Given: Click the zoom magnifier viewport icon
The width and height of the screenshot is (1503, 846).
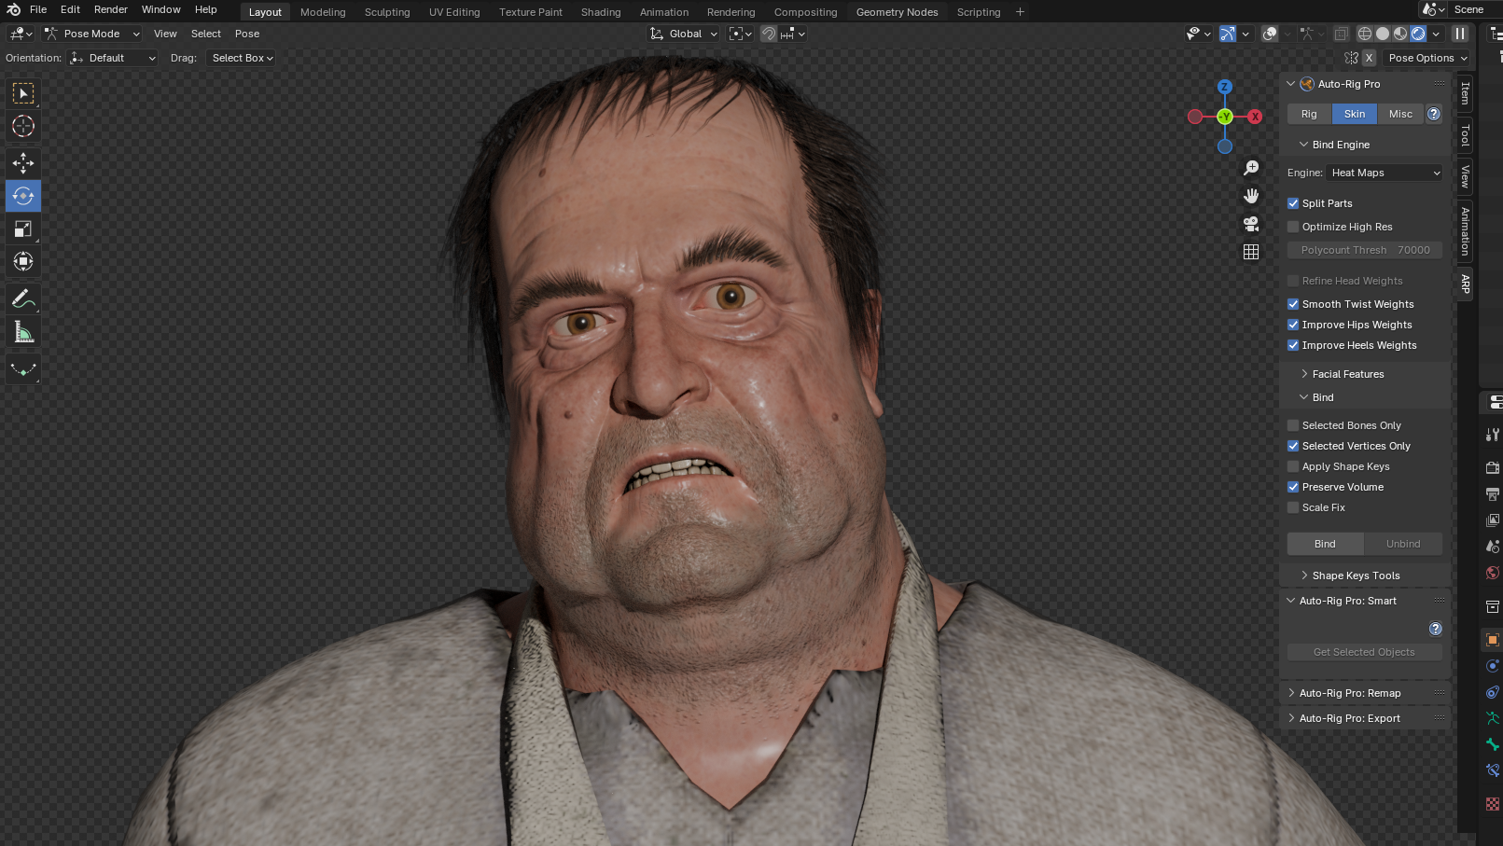Looking at the screenshot, I should click(1251, 168).
